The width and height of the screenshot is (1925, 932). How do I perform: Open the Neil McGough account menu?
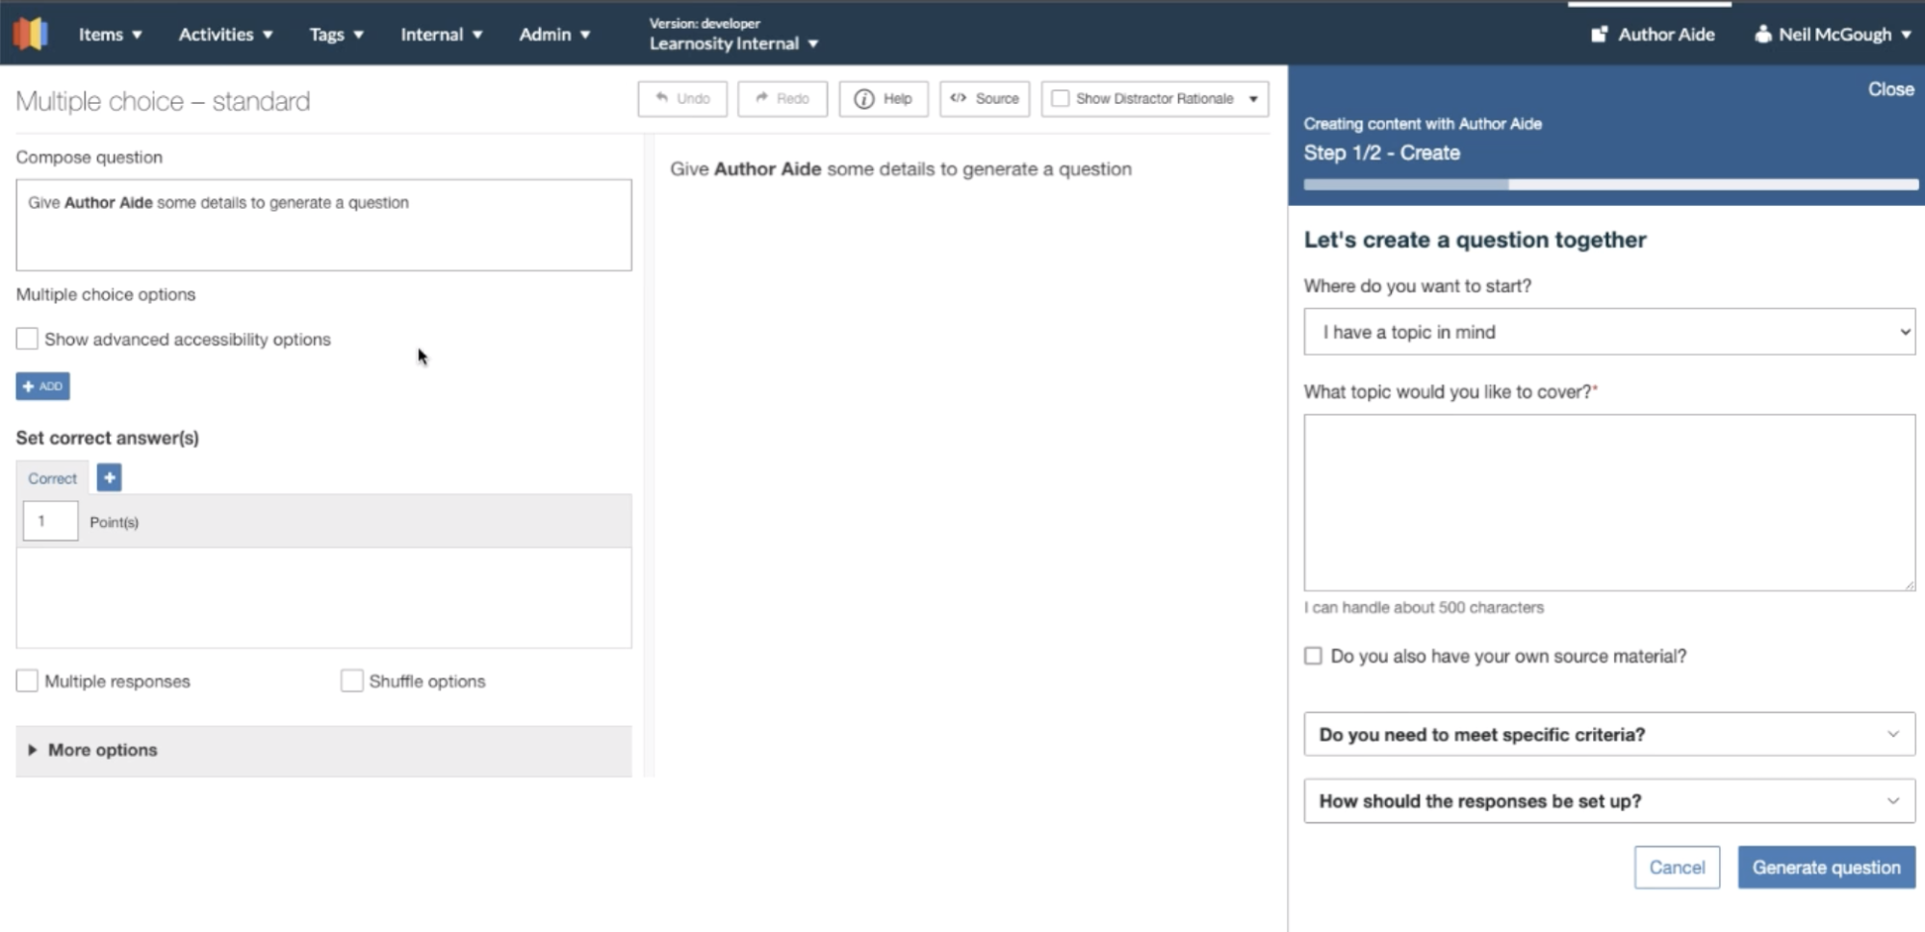pos(1832,34)
